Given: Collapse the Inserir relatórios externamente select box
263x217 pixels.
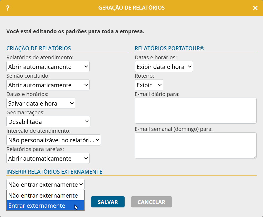Looking at the screenshot, I should click(x=45, y=185).
